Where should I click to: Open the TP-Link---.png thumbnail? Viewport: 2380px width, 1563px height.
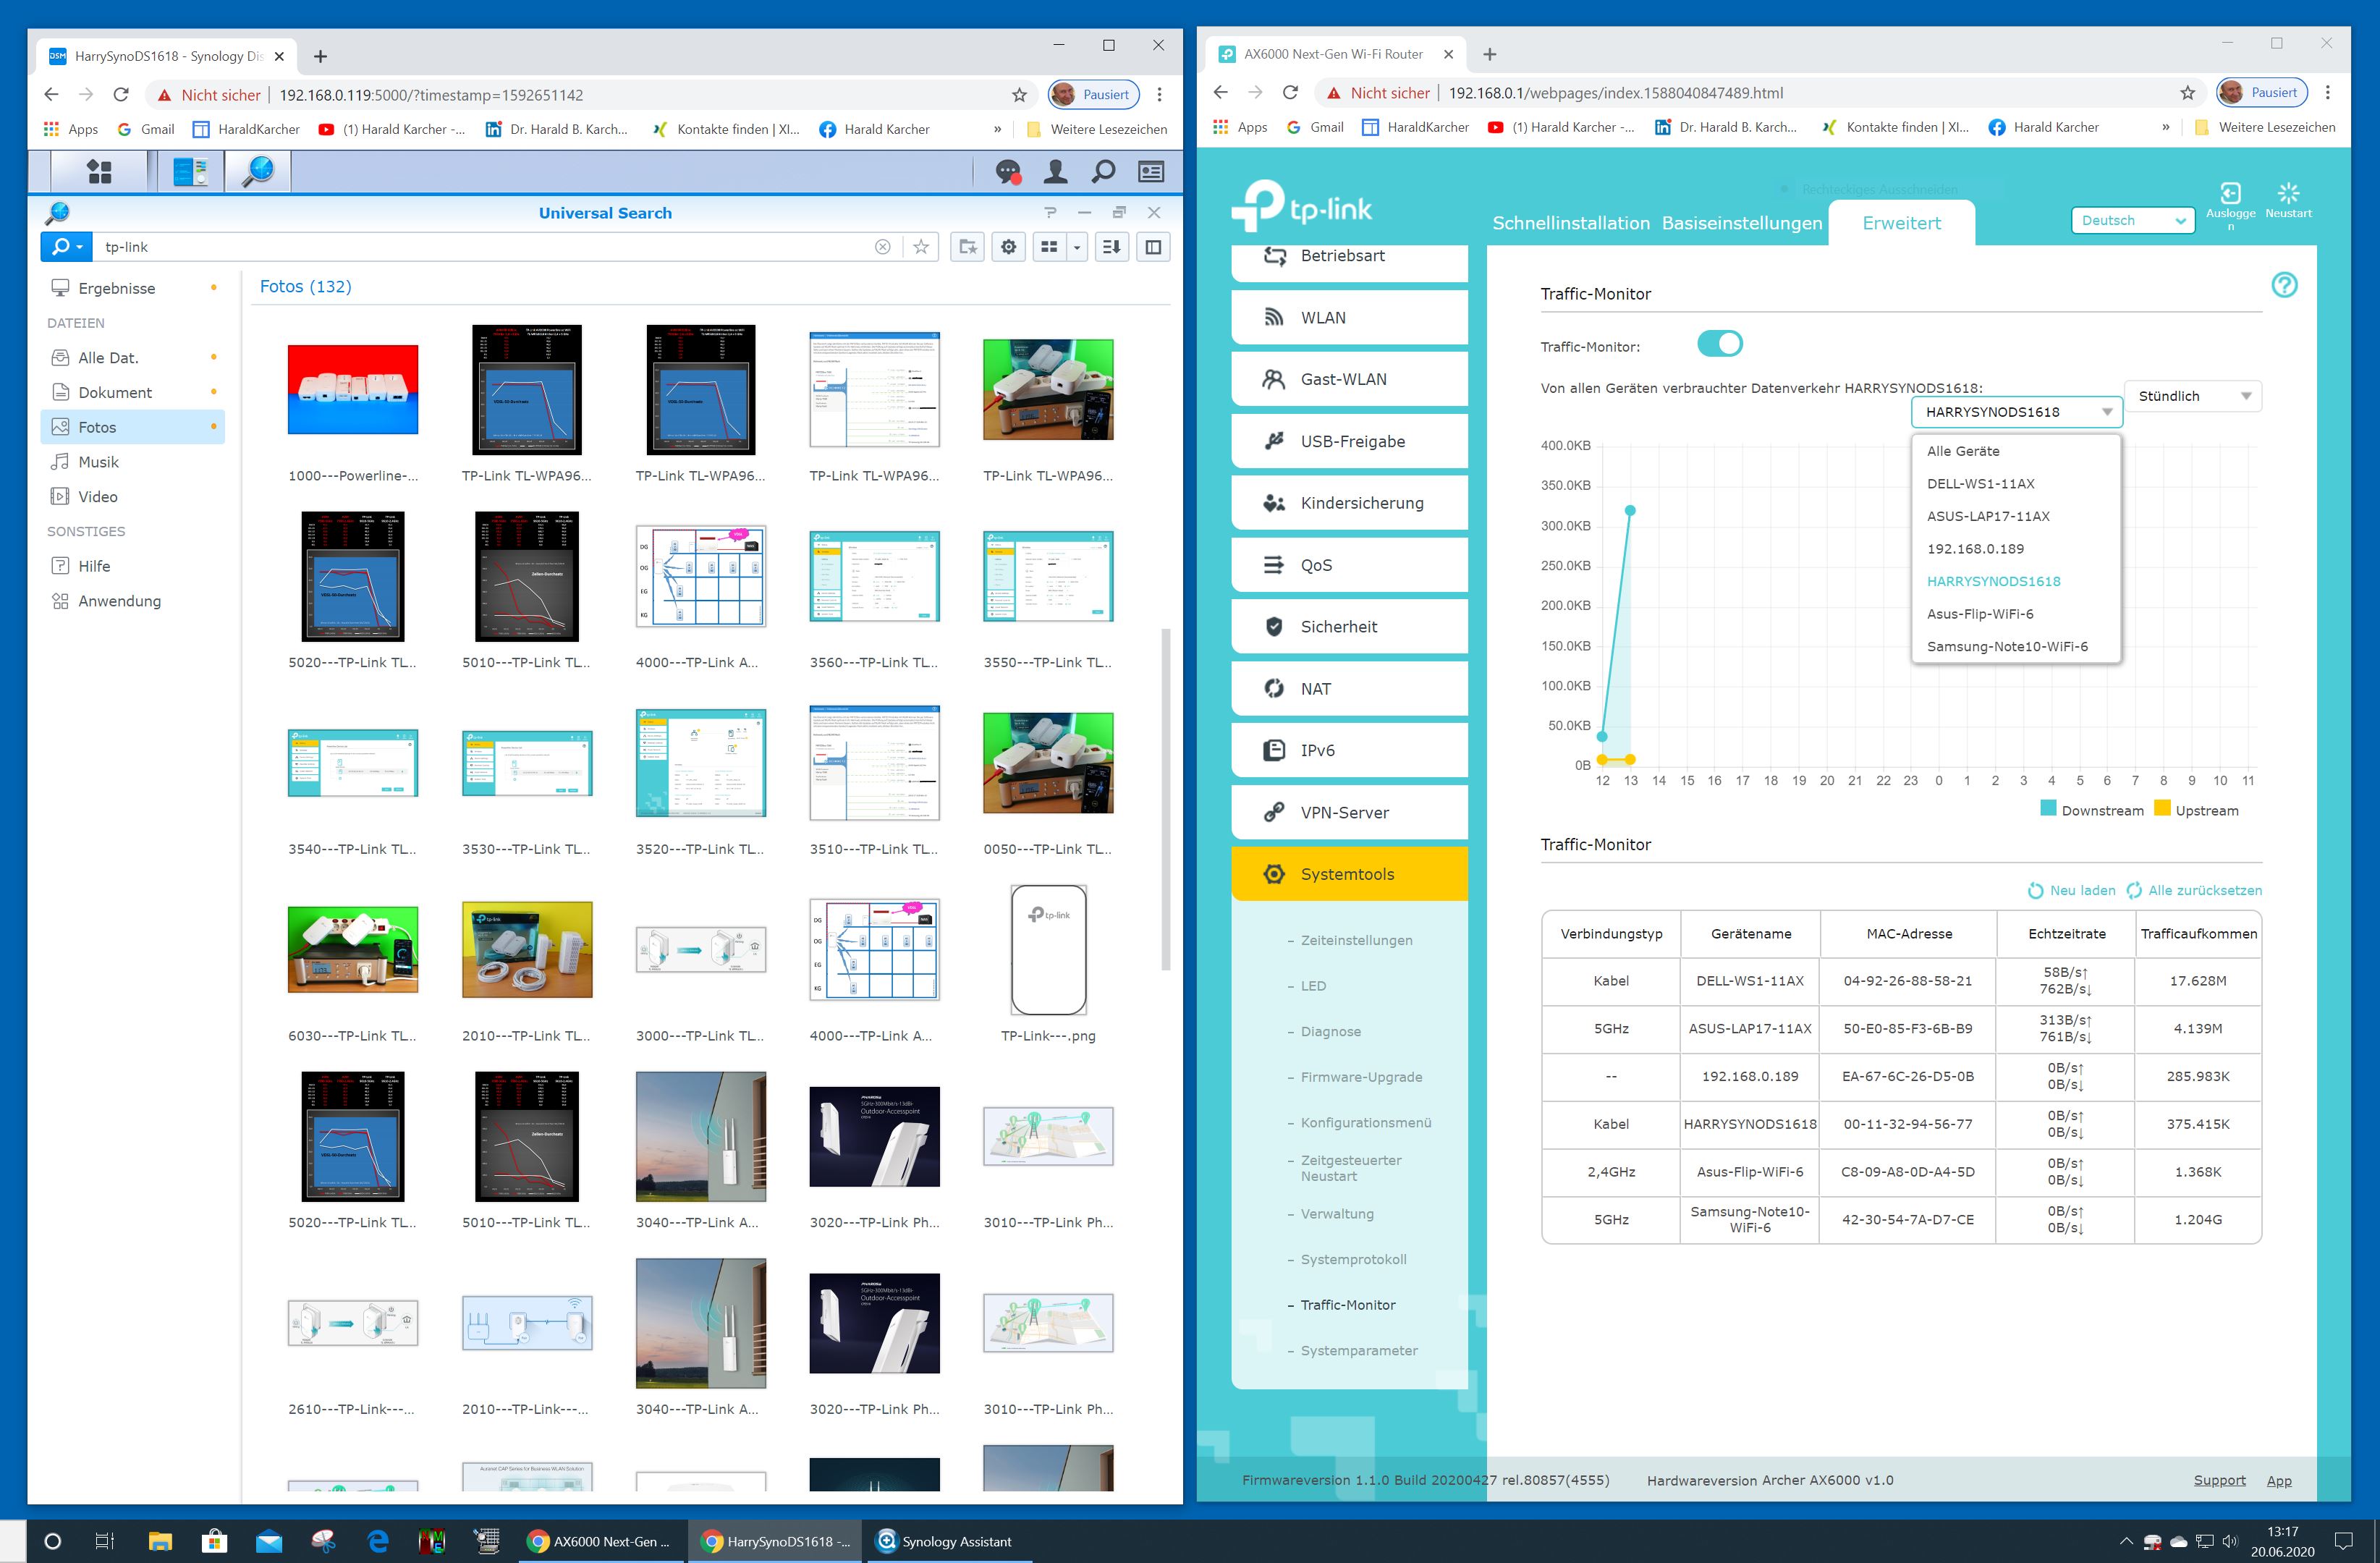tap(1047, 950)
